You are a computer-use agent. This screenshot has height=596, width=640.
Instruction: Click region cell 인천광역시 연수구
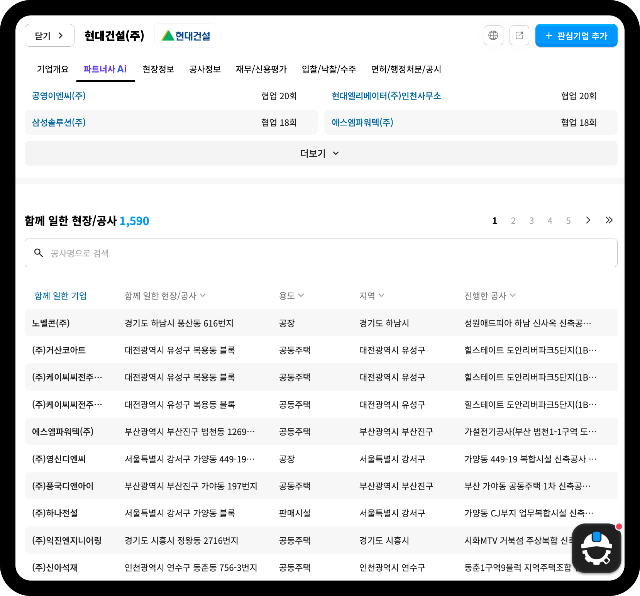(x=392, y=567)
